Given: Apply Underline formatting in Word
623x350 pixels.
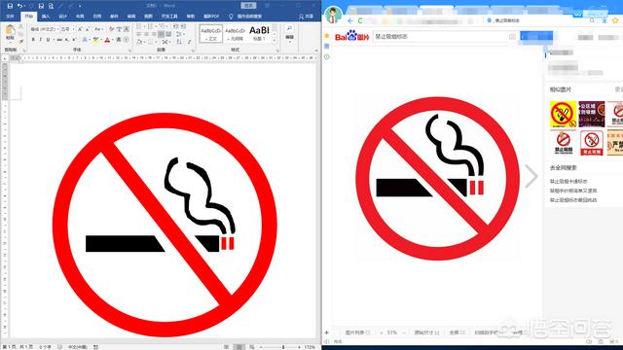Looking at the screenshot, I should (x=48, y=40).
